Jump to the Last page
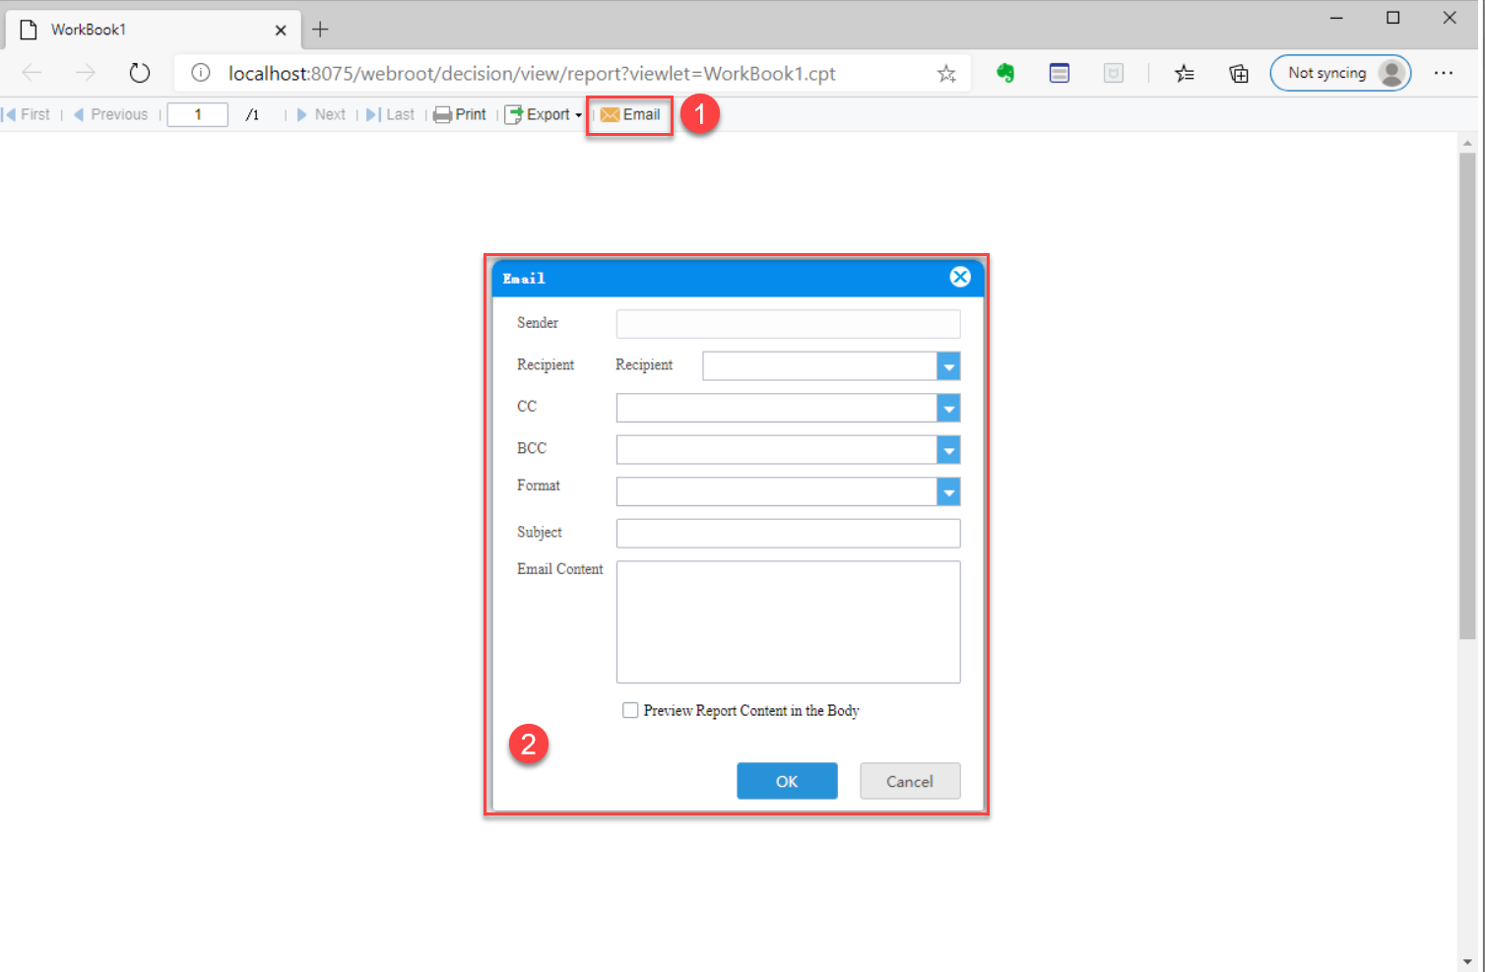The width and height of the screenshot is (1485, 972). pos(390,115)
